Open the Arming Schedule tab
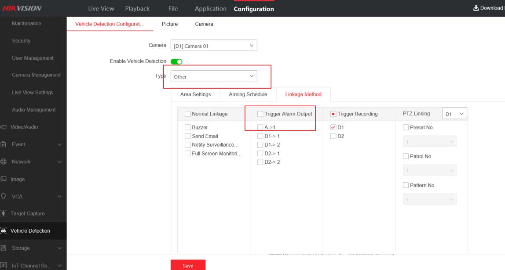Image resolution: width=505 pixels, height=270 pixels. [x=248, y=94]
